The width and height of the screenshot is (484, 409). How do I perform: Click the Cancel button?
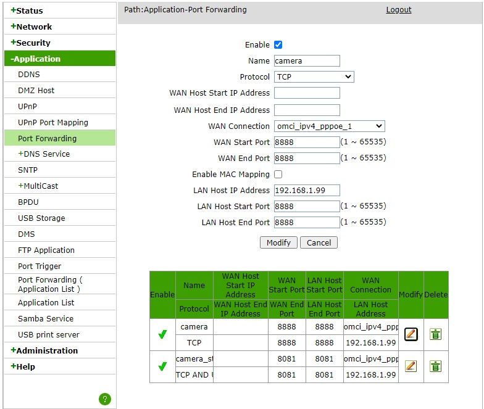(x=319, y=243)
